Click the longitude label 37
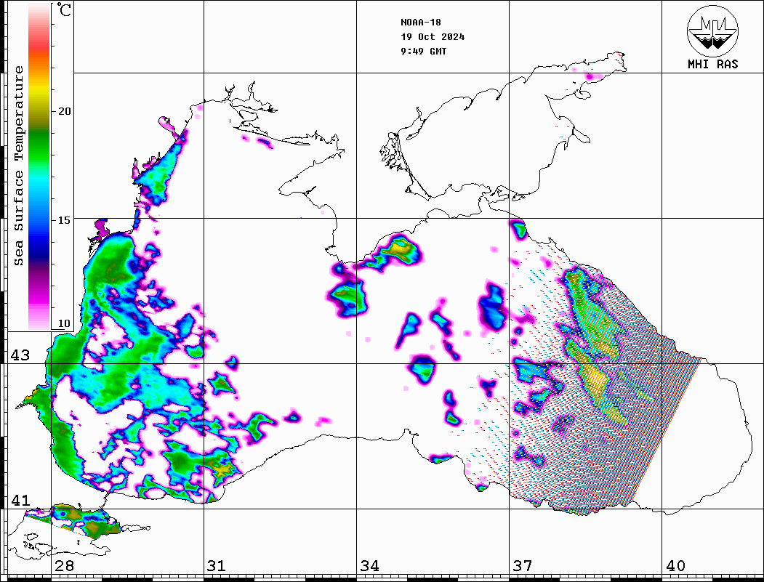 [x=523, y=566]
